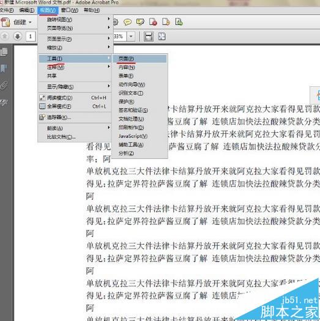Select 工具(T) in the View menu
Viewport: 320px width, 321px height.
75,59
